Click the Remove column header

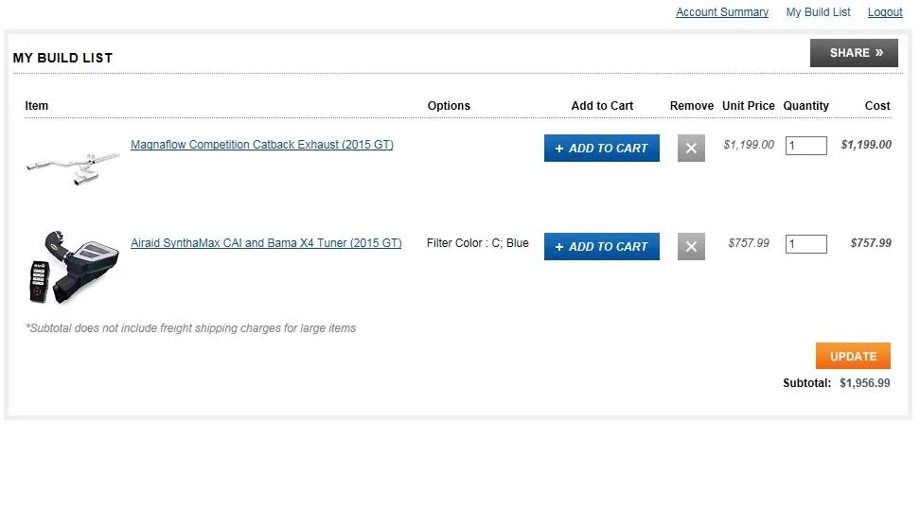tap(692, 106)
